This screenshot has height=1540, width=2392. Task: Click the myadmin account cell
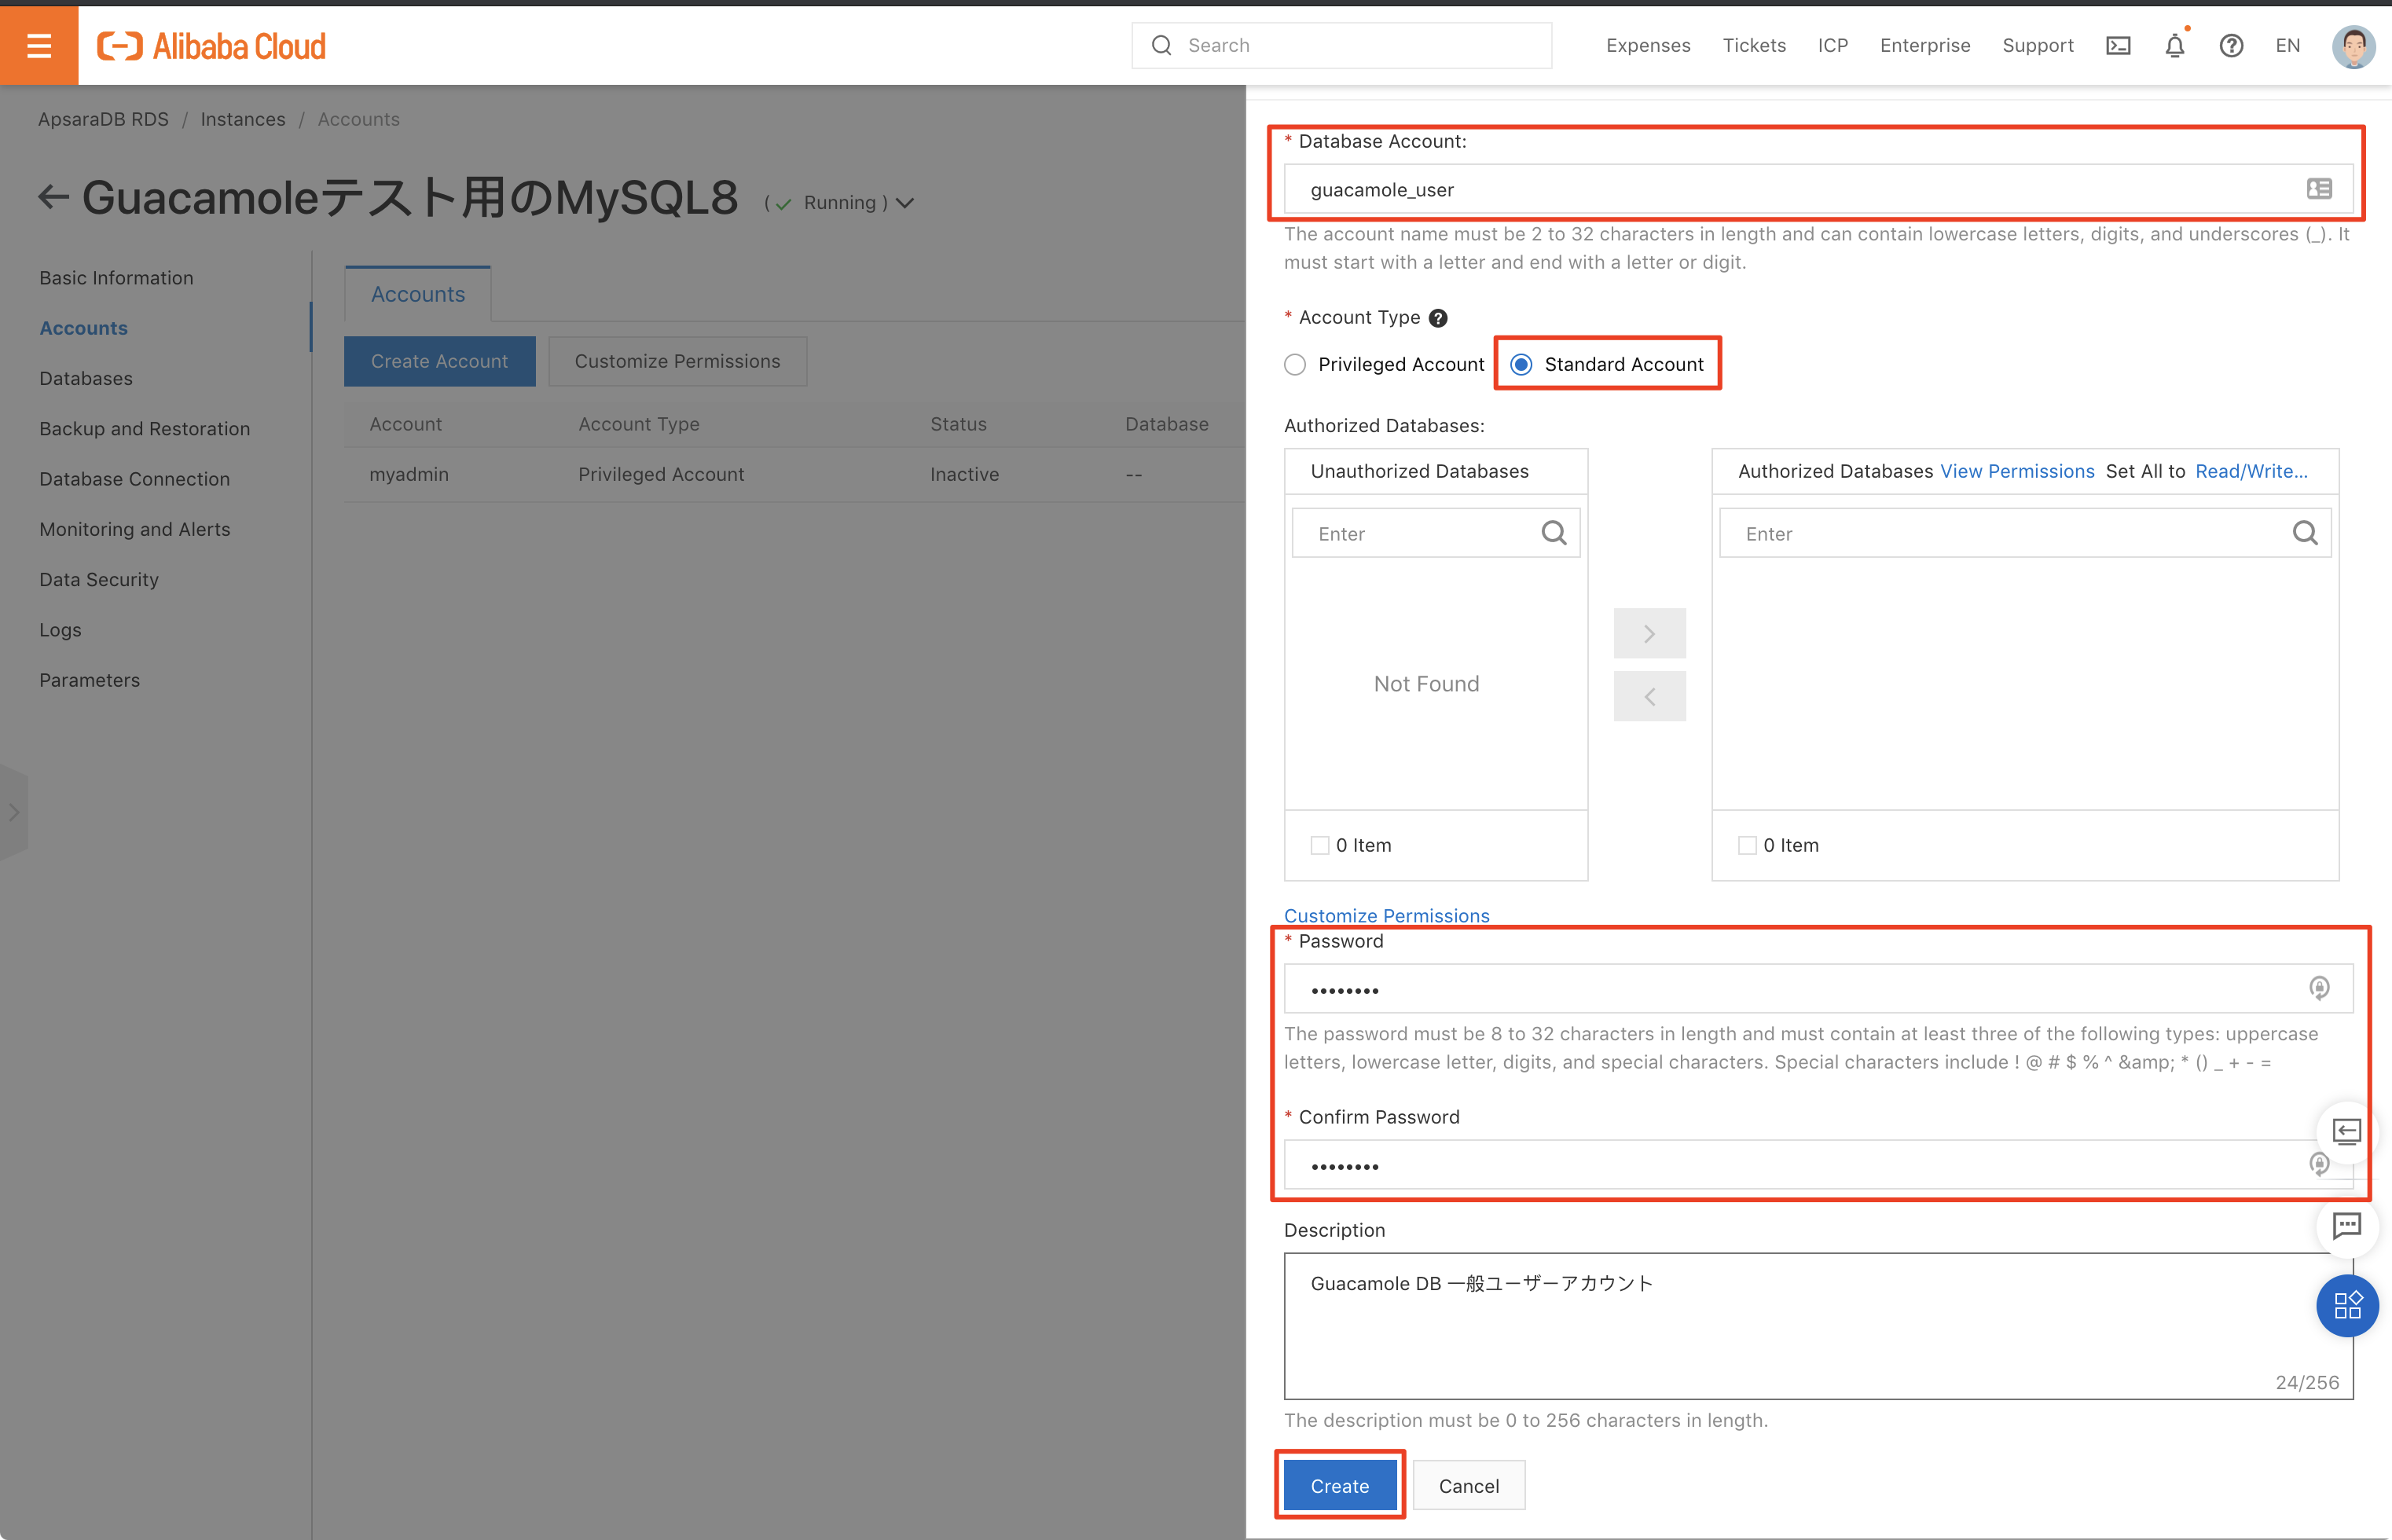point(409,474)
